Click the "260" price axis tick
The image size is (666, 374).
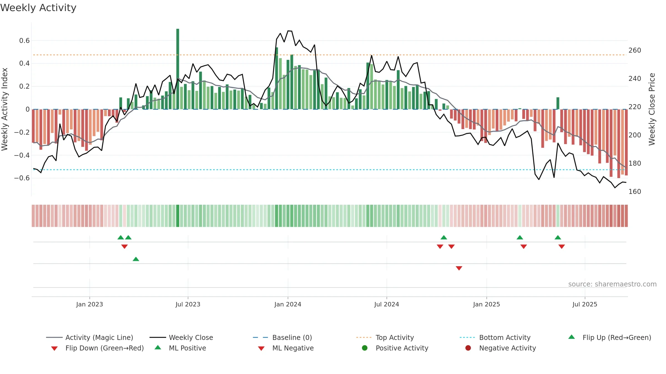(x=635, y=50)
